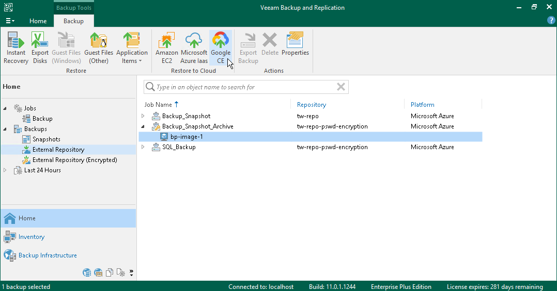Select the Backups tree item
557x291 pixels.
tap(35, 129)
